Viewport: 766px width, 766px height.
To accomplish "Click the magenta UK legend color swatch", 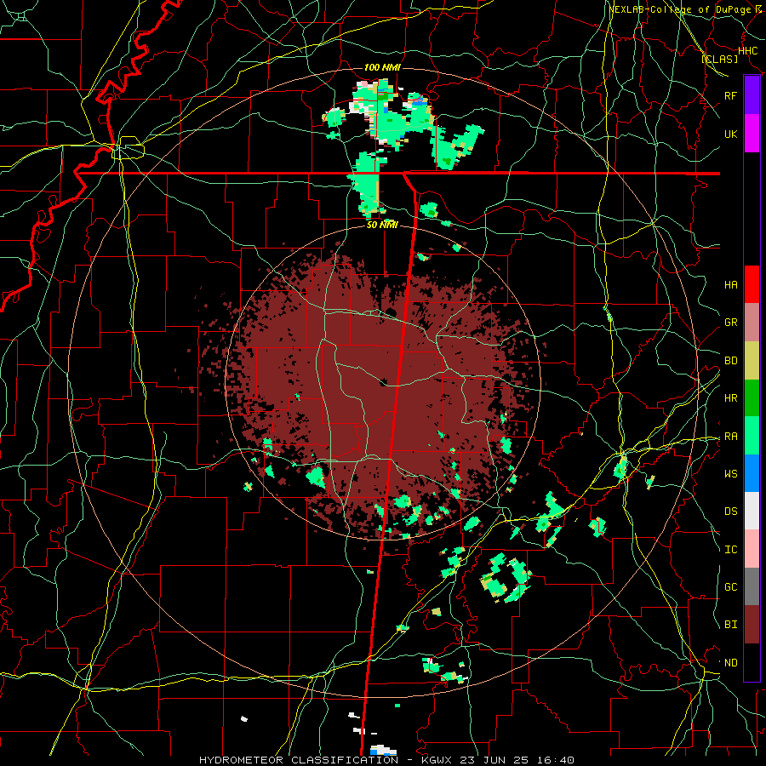I will (752, 134).
